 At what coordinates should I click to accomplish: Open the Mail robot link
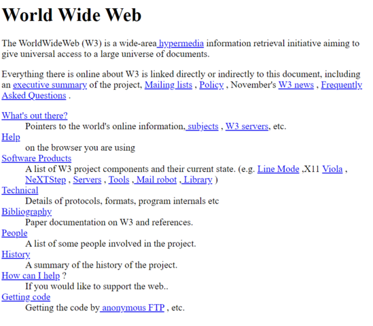tap(156, 180)
